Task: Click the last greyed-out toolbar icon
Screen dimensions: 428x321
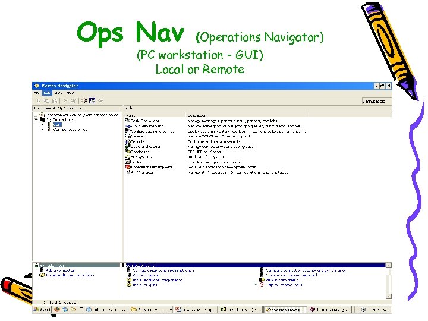Action: pyautogui.click(x=100, y=100)
